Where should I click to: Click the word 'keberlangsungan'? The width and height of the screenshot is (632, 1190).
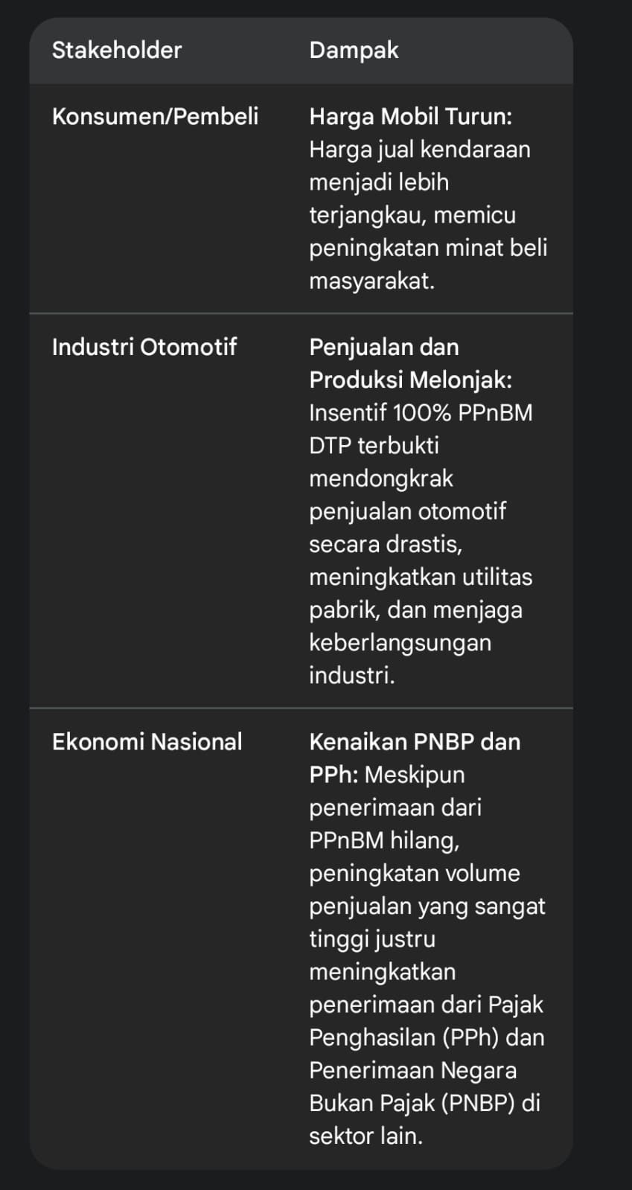(400, 642)
